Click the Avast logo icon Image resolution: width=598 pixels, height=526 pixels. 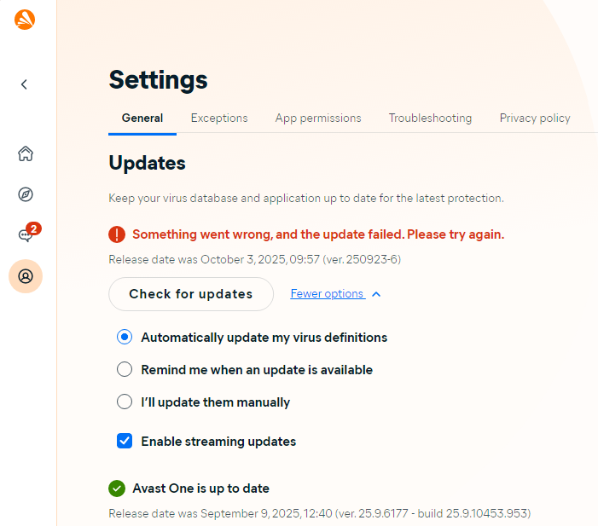pos(25,20)
